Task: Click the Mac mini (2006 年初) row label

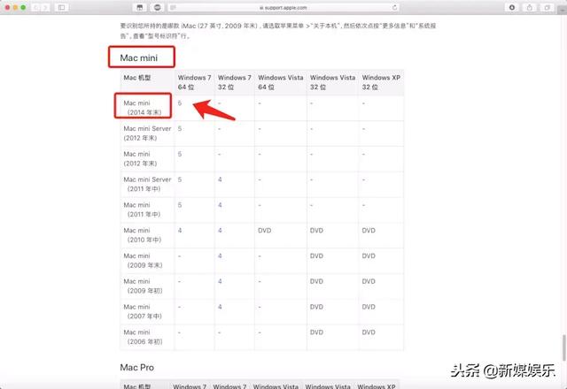Action: pyautogui.click(x=144, y=337)
